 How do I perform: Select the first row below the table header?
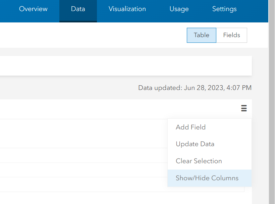point(84,156)
